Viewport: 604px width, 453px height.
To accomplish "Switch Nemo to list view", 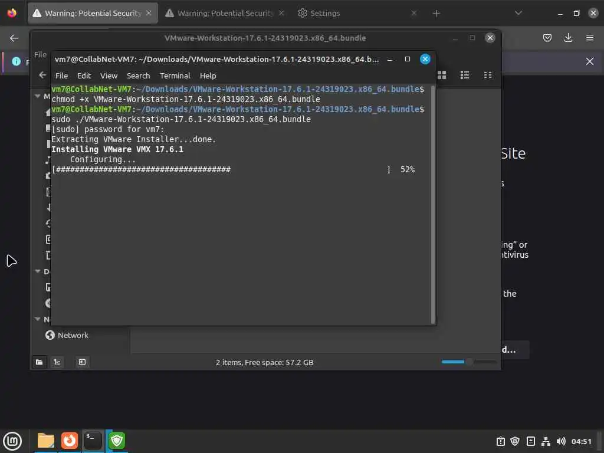I will coord(465,75).
